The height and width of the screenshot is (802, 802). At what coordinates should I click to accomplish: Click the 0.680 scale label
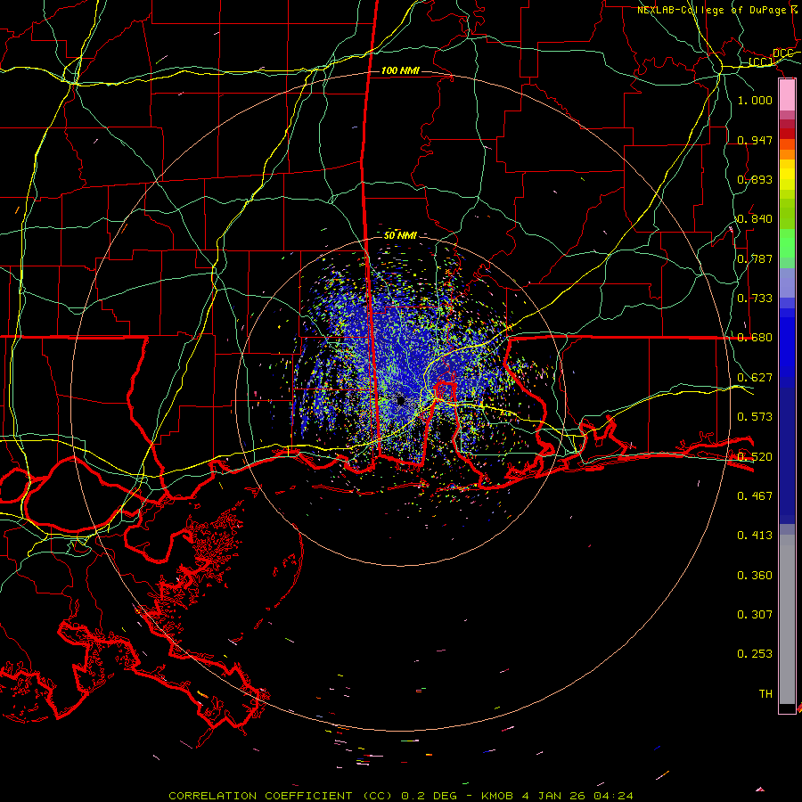755,337
